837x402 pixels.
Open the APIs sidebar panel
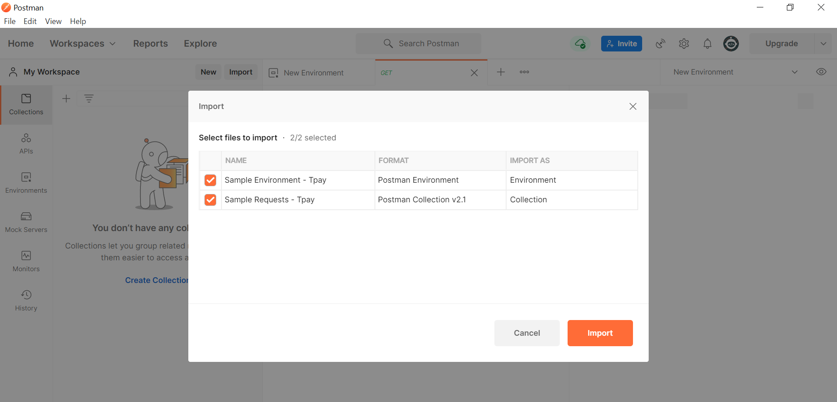point(26,144)
